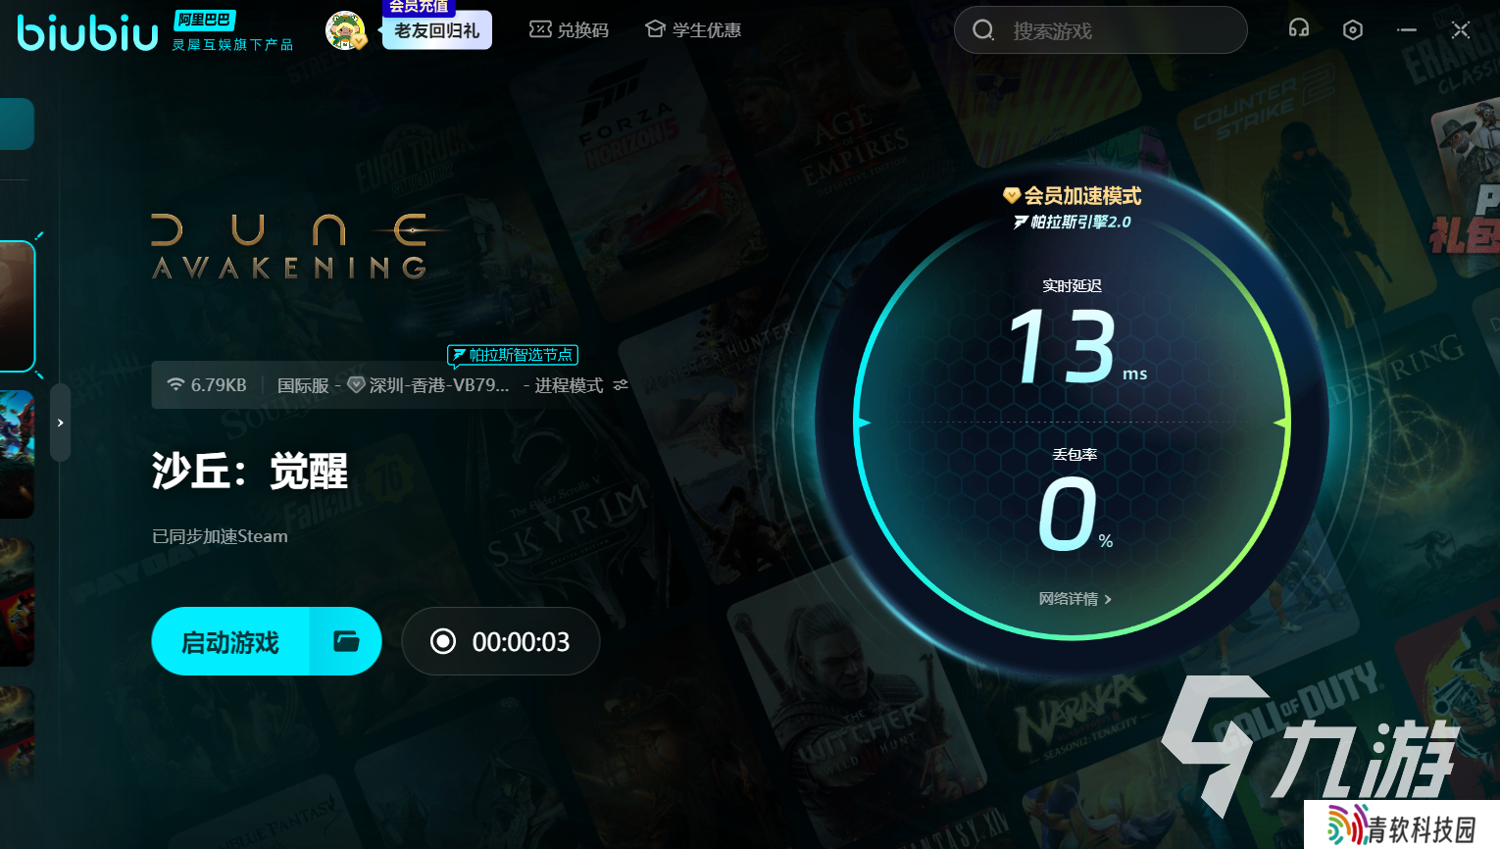This screenshot has width=1500, height=849.
Task: Open 网络详情 network details link
Action: click(1075, 599)
